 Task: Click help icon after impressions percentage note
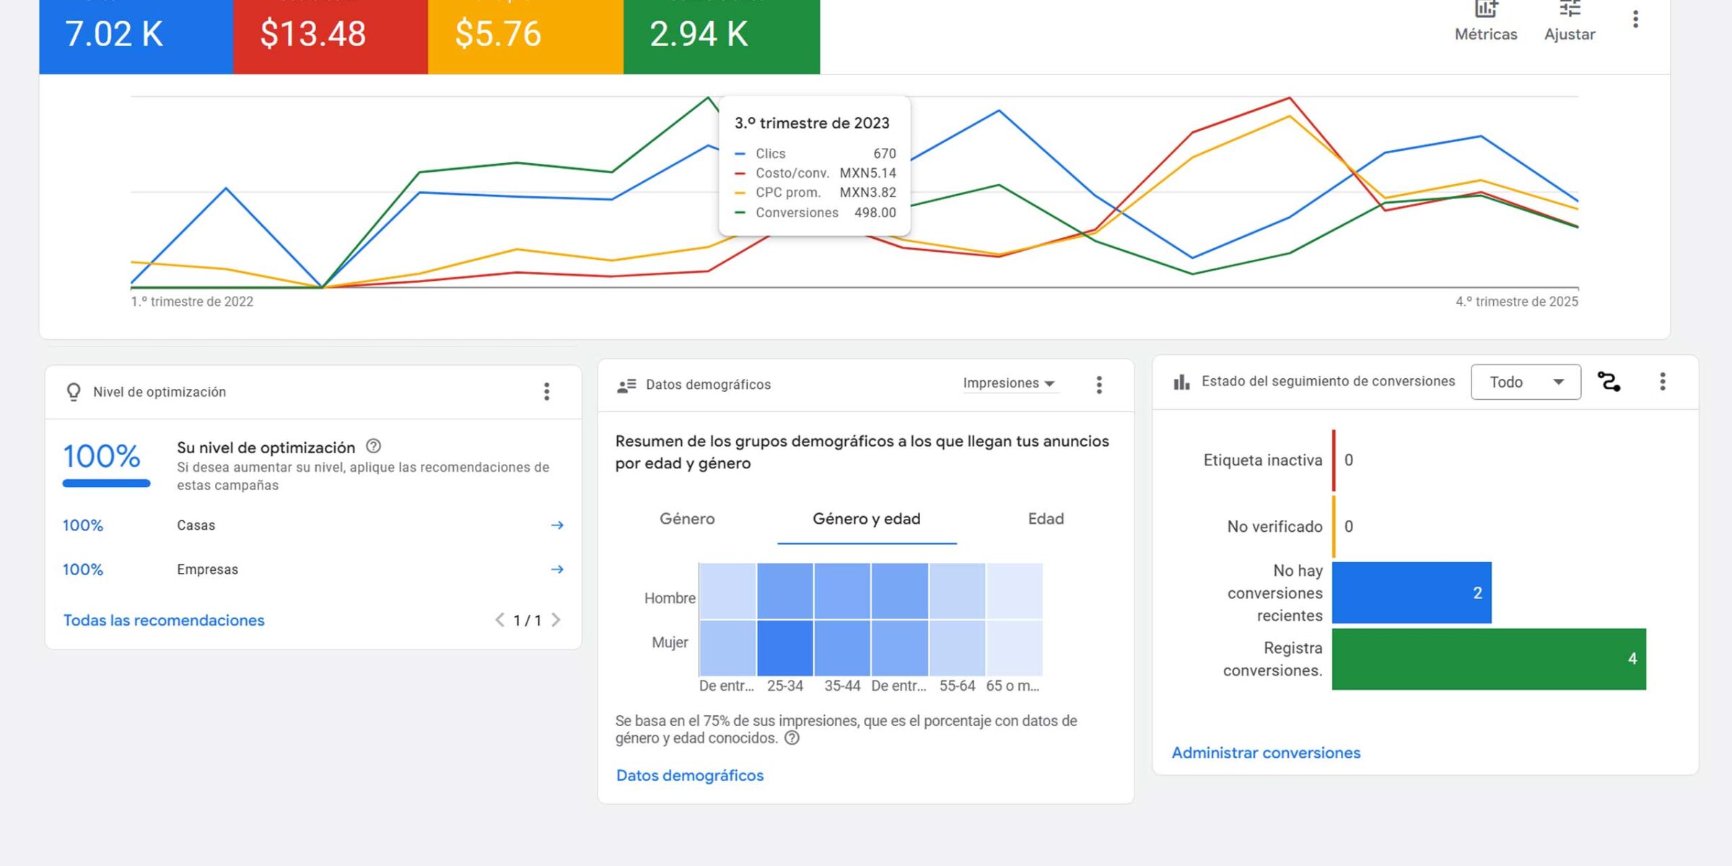tap(792, 738)
